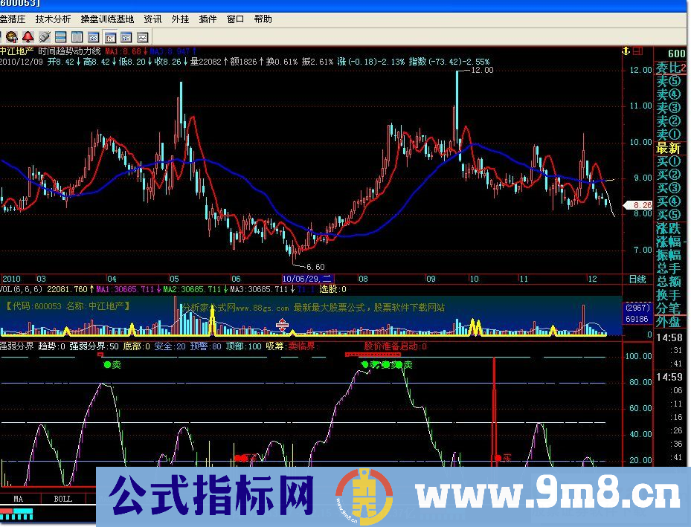Viewport: 691px width, 527px height.
Task: Click the 换手 row in quote panel
Action: (x=669, y=295)
